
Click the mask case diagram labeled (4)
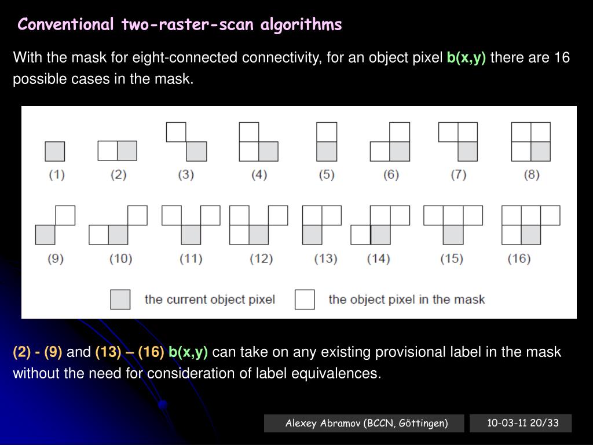[x=259, y=141]
